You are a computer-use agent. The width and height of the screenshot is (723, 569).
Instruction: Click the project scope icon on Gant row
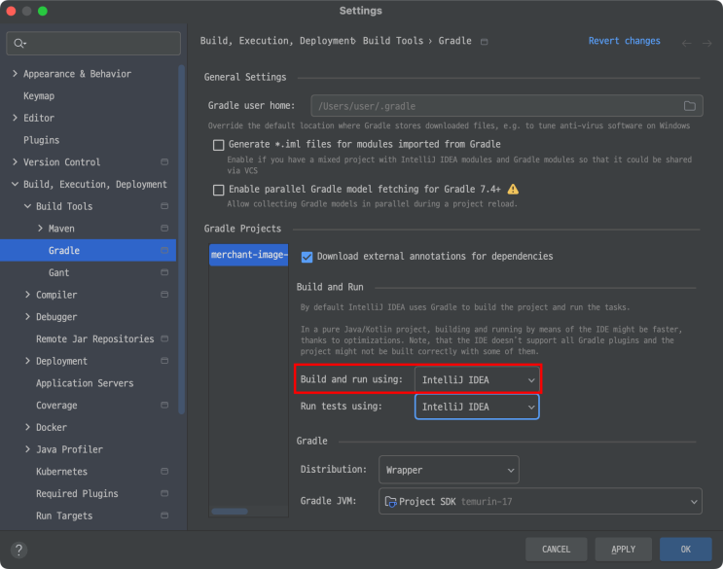coord(164,272)
